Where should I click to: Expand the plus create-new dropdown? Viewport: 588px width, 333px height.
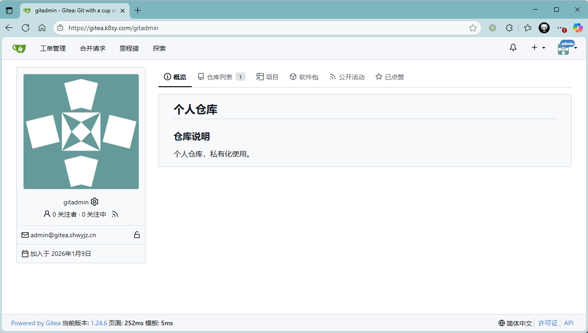click(x=538, y=47)
